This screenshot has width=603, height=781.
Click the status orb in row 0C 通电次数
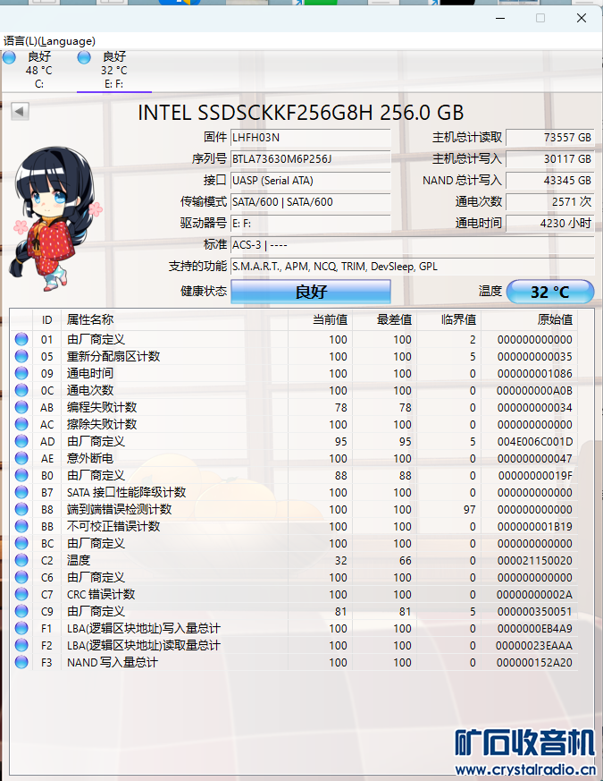coord(21,390)
